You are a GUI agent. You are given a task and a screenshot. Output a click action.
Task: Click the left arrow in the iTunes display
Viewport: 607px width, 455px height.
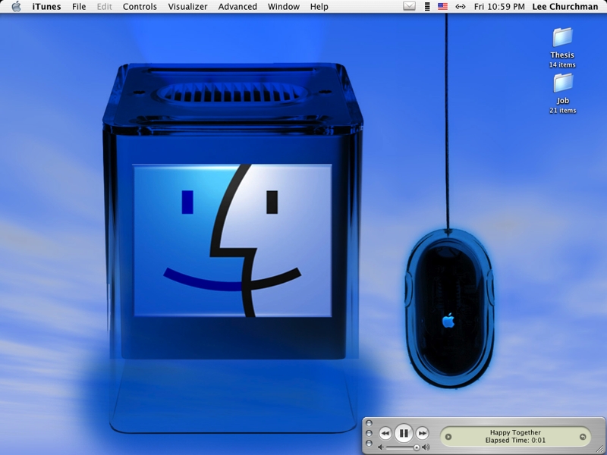[x=448, y=436]
